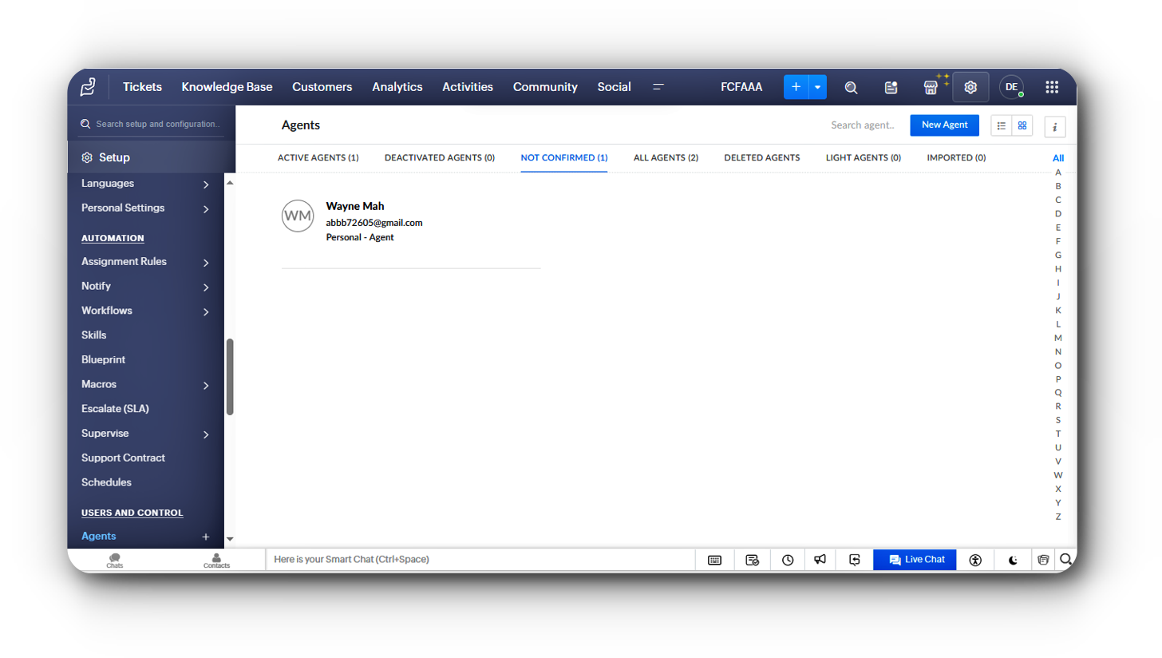Expand the Macros submenu

pyautogui.click(x=206, y=386)
